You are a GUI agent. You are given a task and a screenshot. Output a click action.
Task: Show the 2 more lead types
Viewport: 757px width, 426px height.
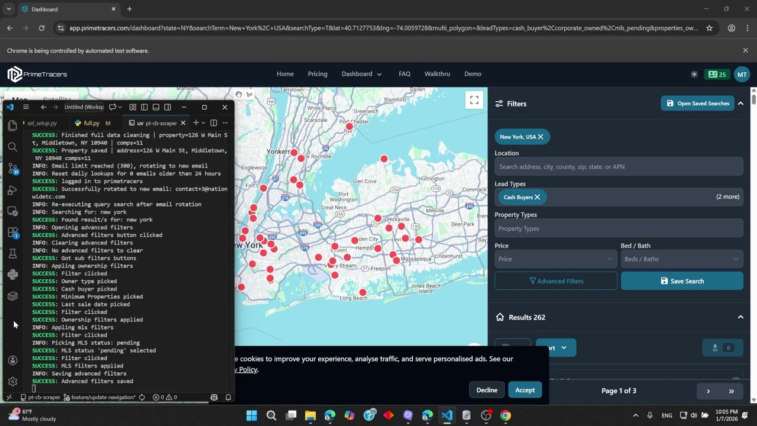(x=727, y=197)
